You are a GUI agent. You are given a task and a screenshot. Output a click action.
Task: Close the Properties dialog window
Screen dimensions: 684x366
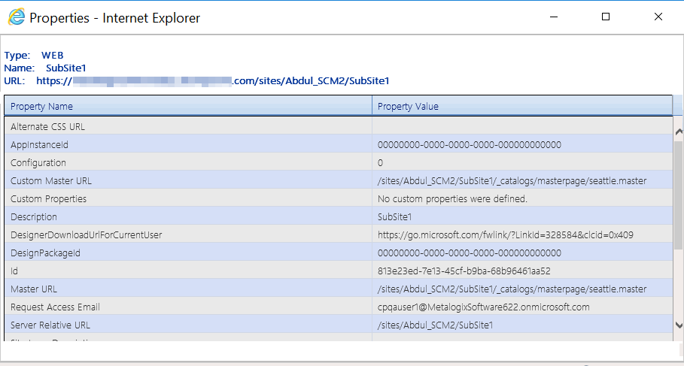(x=658, y=17)
